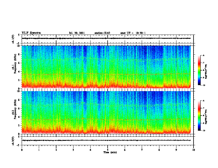This screenshot has width=218, height=168.
Task: Click time axis tick label "3"
Action: (x=73, y=150)
